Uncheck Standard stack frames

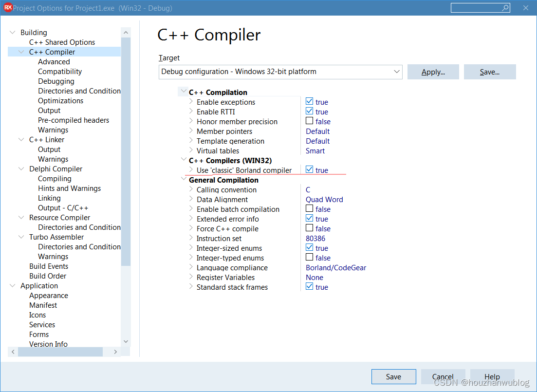tap(308, 287)
